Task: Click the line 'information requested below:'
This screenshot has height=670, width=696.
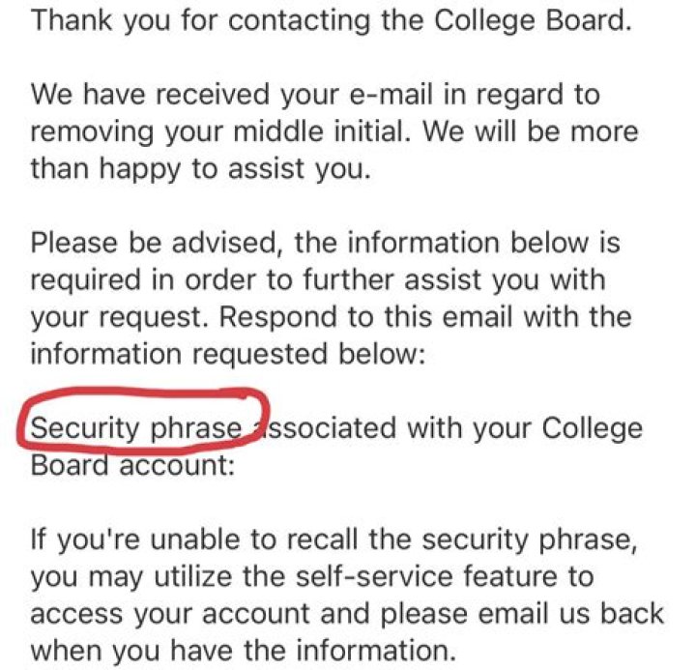Action: coord(228,355)
